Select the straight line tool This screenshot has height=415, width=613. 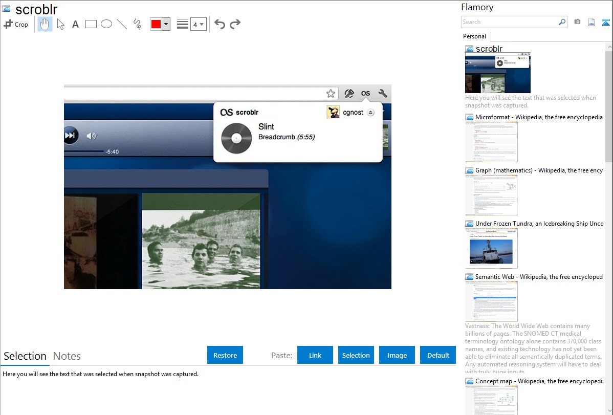(122, 24)
